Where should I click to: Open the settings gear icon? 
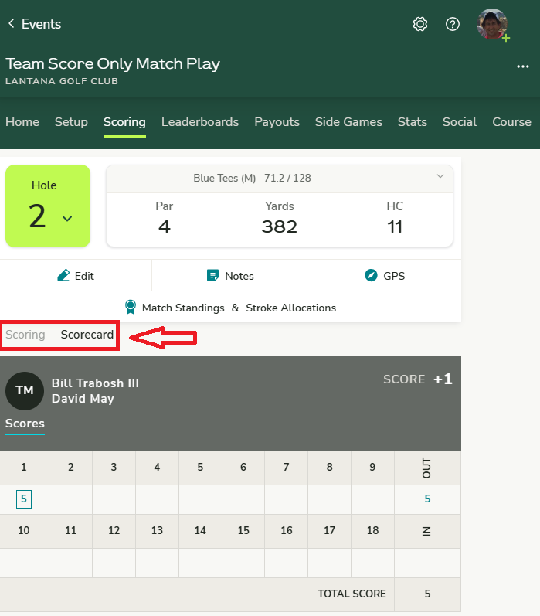click(420, 24)
